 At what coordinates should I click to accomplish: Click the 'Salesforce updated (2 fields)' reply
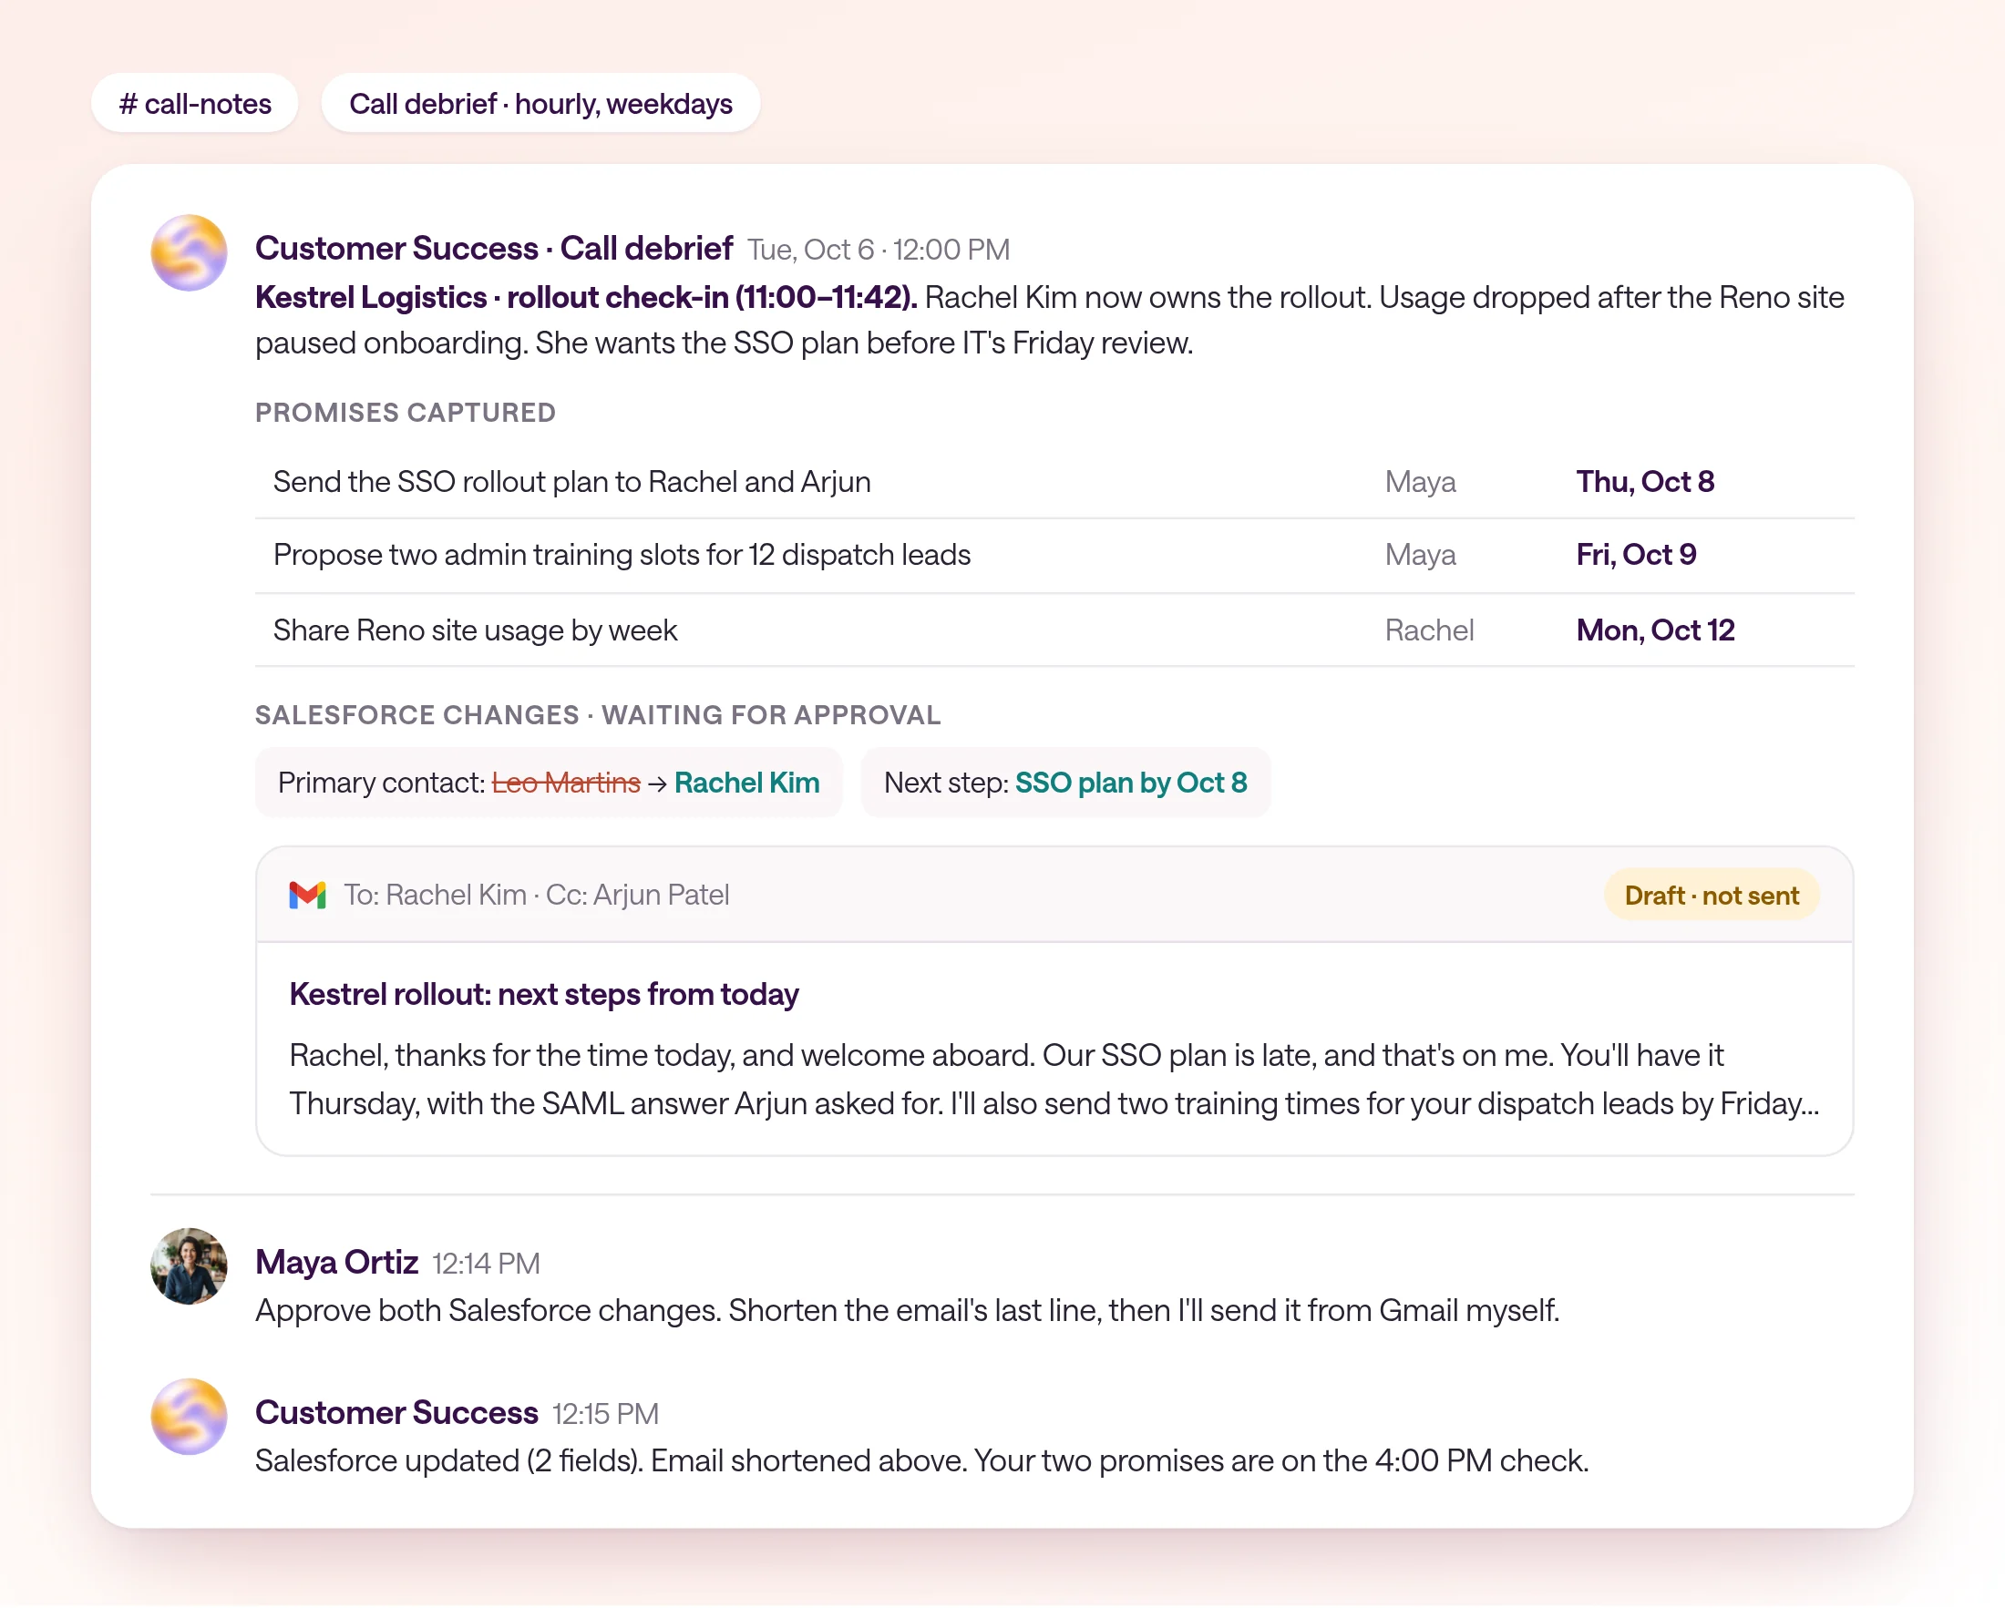click(921, 1461)
